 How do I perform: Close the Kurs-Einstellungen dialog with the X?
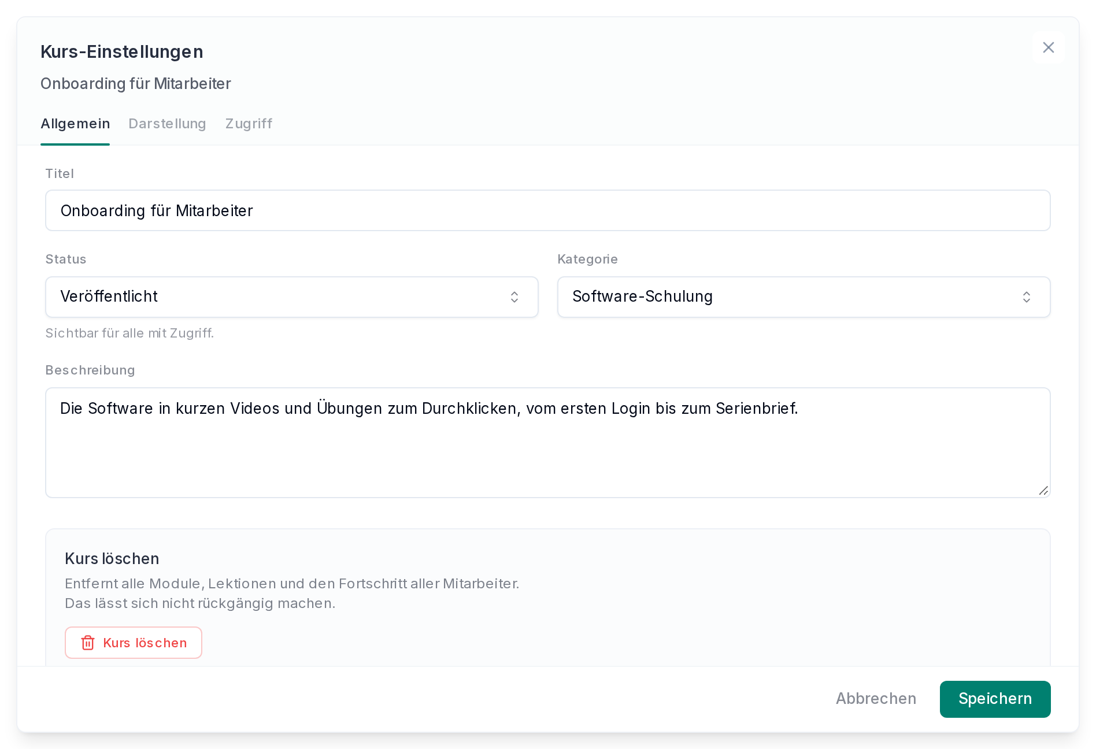click(x=1048, y=47)
